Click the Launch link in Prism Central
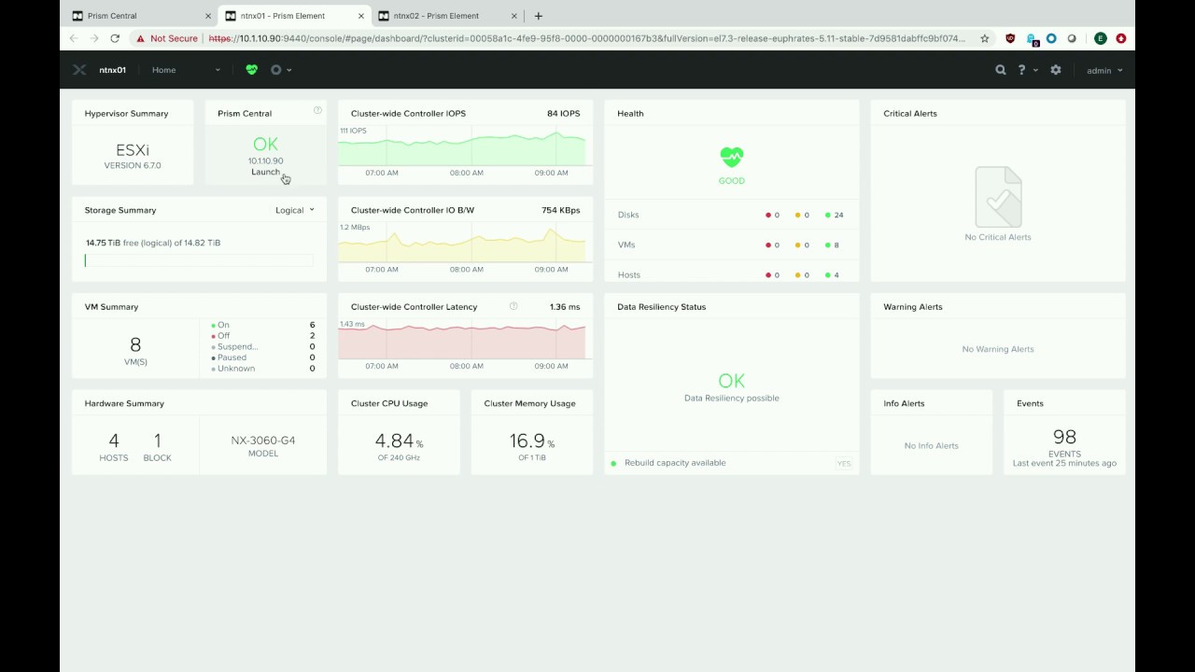The height and width of the screenshot is (672, 1195). tap(265, 172)
